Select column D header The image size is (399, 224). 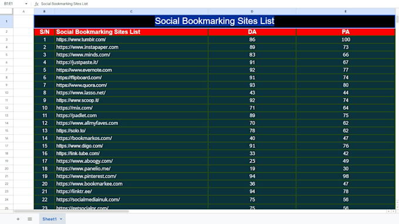(x=252, y=12)
